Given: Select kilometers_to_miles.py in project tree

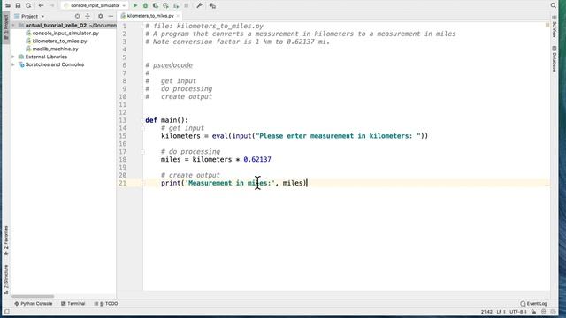Looking at the screenshot, I should 59,42.
